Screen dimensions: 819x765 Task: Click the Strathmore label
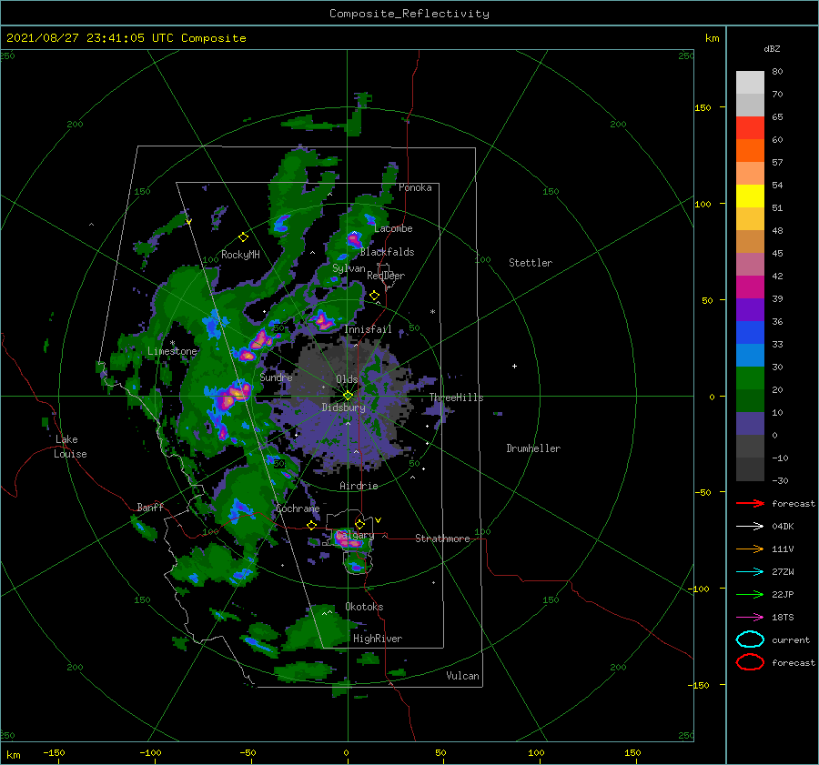click(442, 539)
